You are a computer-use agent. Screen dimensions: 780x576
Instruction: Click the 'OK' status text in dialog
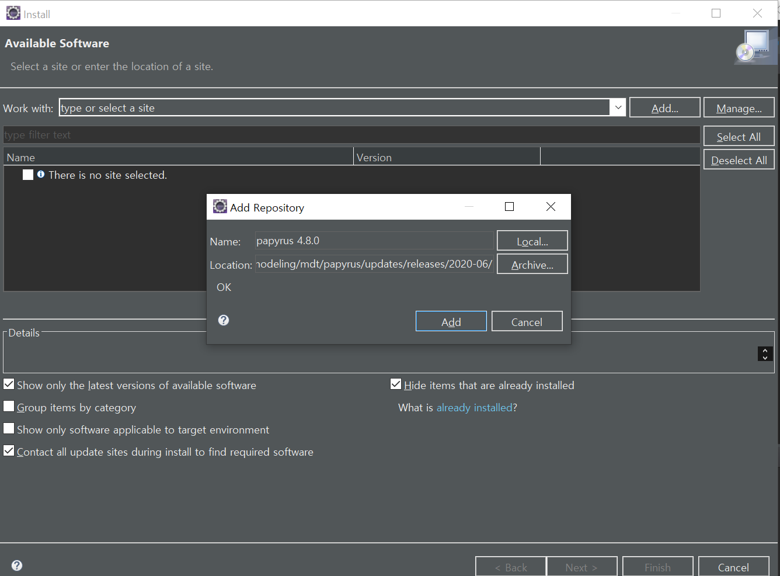224,287
